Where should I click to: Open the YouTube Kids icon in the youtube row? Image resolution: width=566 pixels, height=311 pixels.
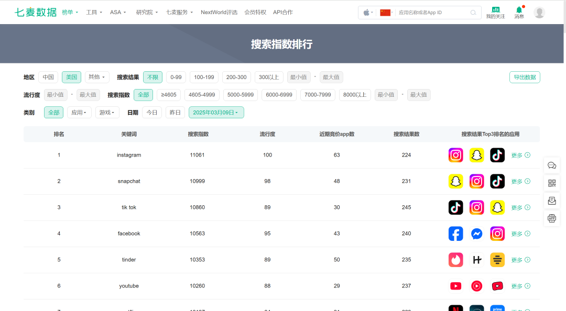click(x=497, y=286)
